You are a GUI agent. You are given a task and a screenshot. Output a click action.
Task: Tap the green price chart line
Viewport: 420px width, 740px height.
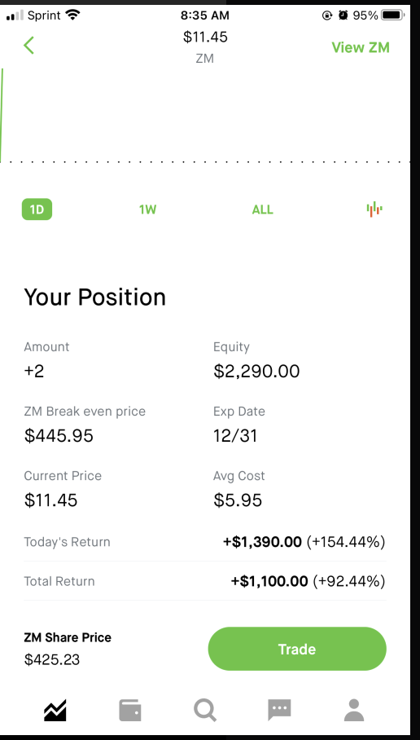click(x=2, y=116)
